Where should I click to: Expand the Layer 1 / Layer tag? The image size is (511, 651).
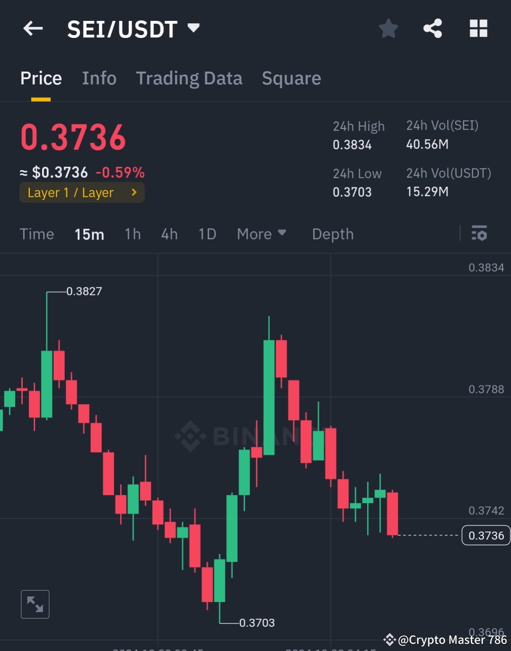81,193
